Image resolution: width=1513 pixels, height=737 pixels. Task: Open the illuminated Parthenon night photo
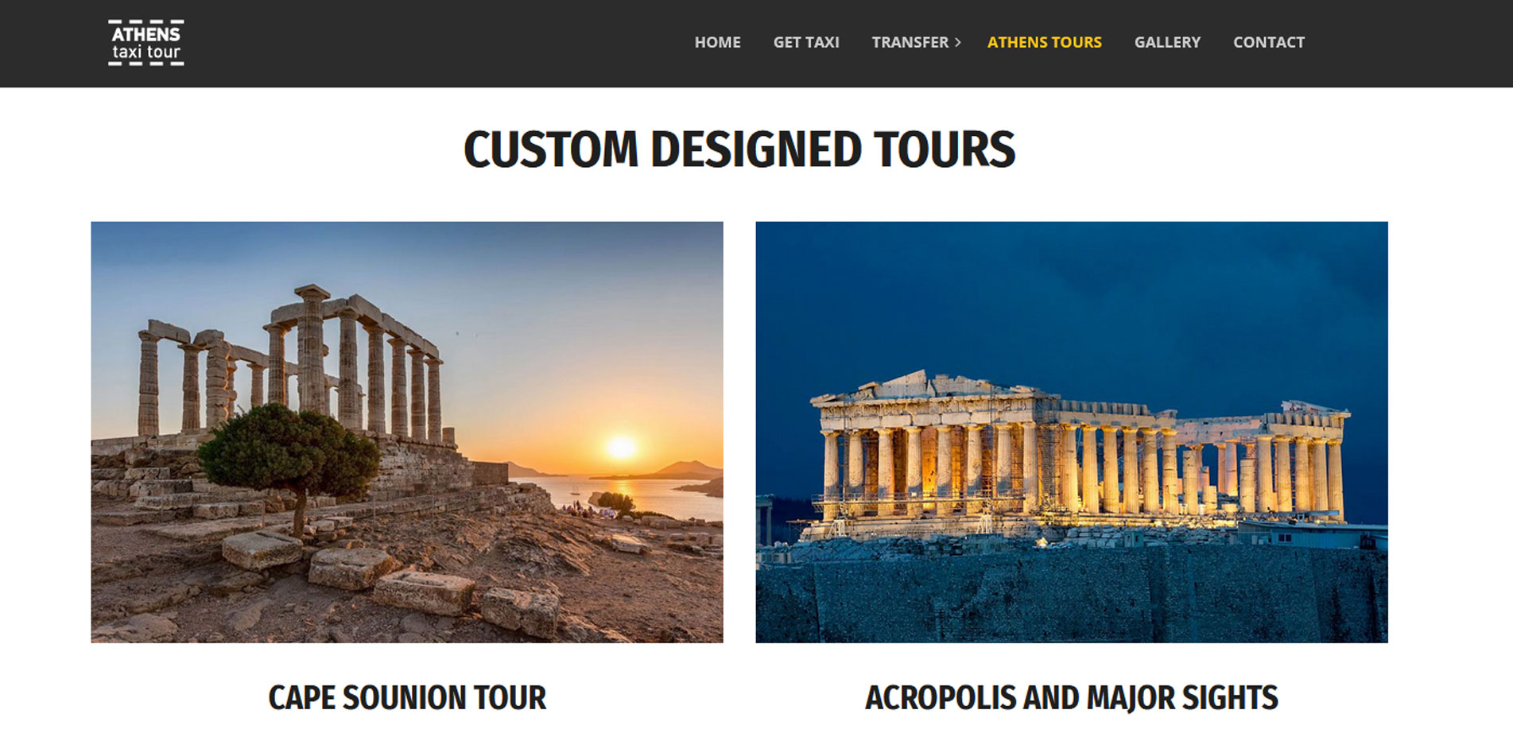1072,432
